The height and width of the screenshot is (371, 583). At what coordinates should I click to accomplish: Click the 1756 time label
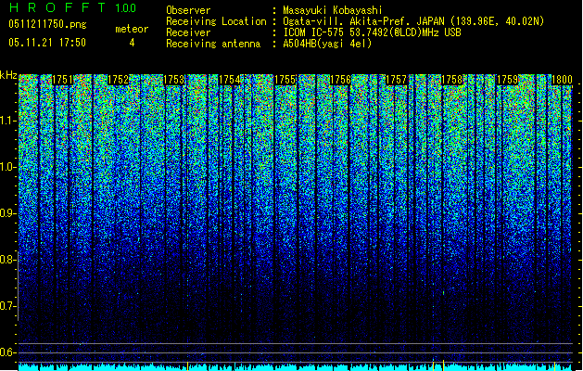click(340, 80)
